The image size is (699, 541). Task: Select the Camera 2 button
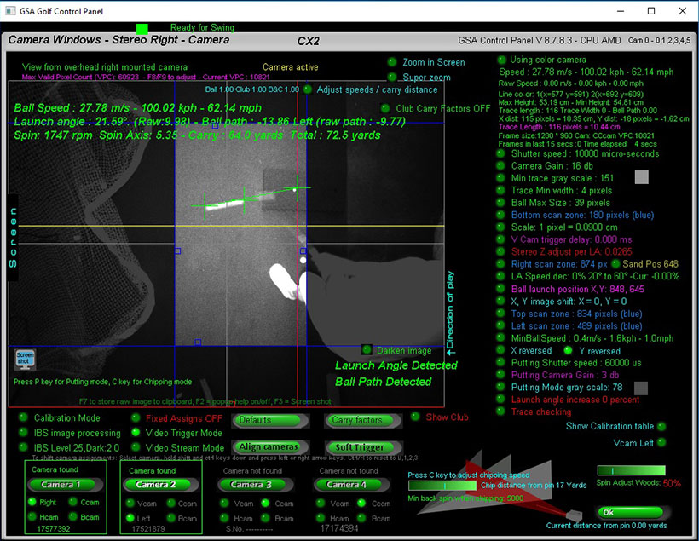(160, 485)
